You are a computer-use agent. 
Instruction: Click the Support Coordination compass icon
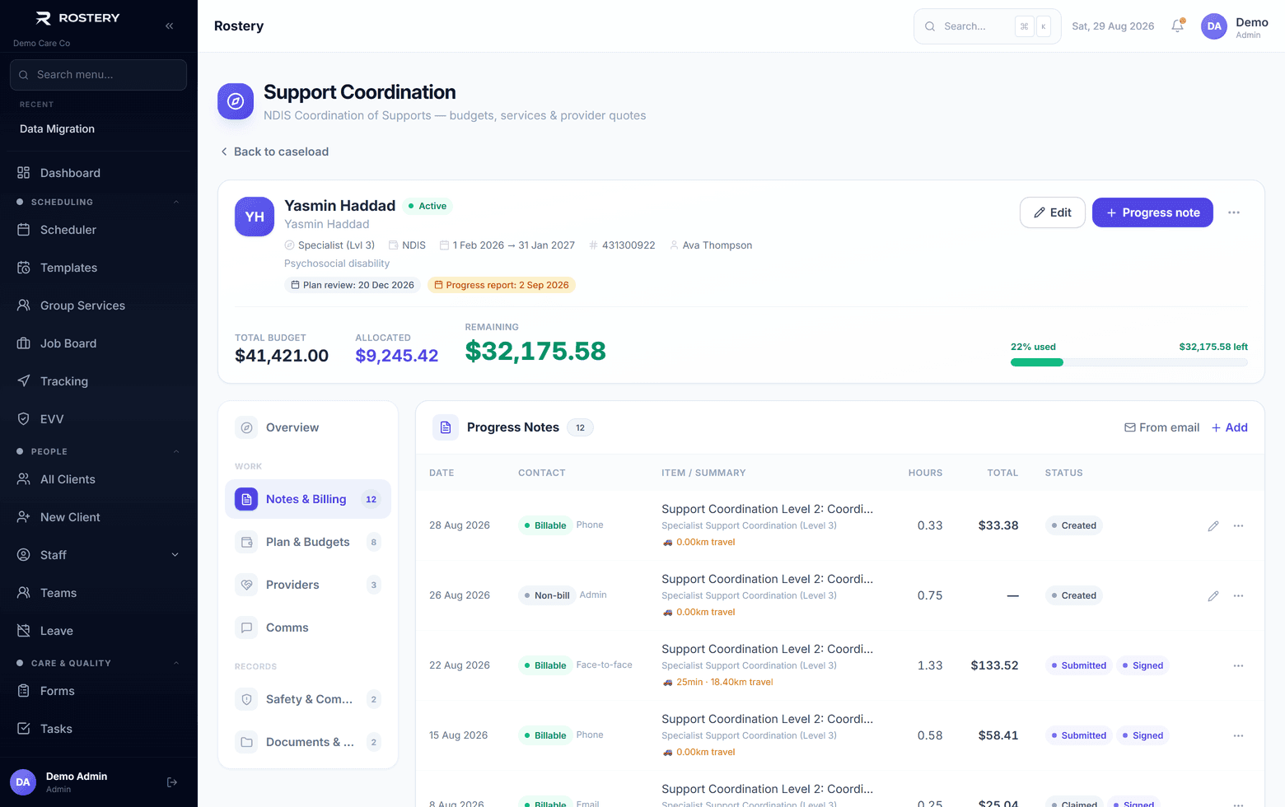(236, 101)
